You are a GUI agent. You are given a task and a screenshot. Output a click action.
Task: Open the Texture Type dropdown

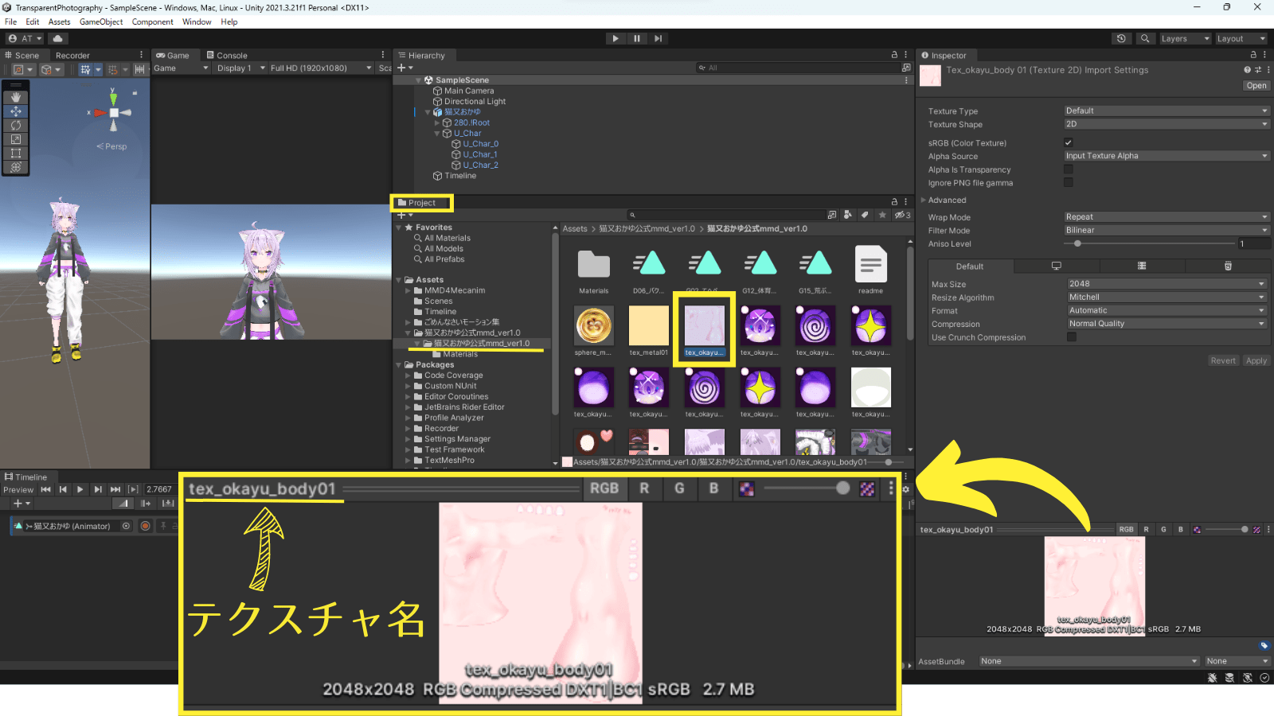tap(1167, 111)
